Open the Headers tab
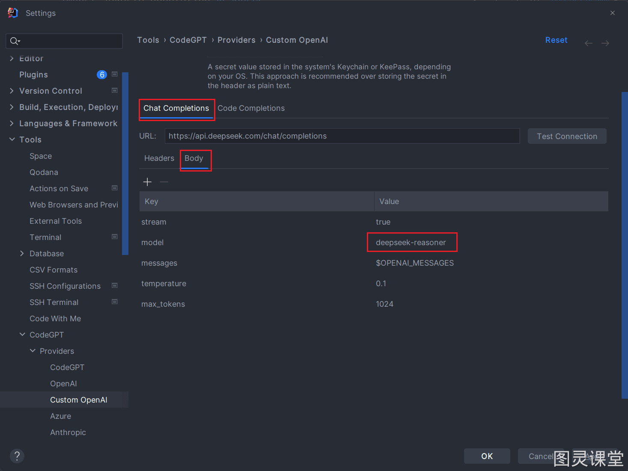Image resolution: width=628 pixels, height=471 pixels. (x=159, y=158)
